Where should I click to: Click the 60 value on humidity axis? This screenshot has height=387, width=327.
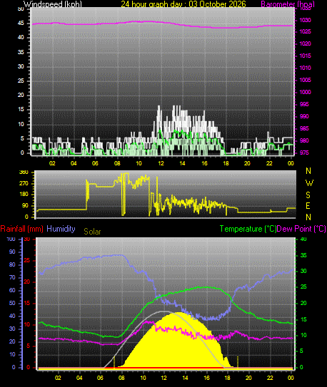coord(12,291)
